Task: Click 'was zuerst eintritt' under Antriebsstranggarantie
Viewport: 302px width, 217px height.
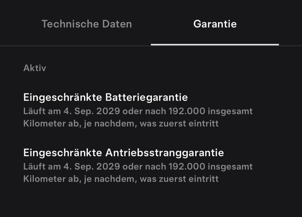Action: click(x=179, y=179)
